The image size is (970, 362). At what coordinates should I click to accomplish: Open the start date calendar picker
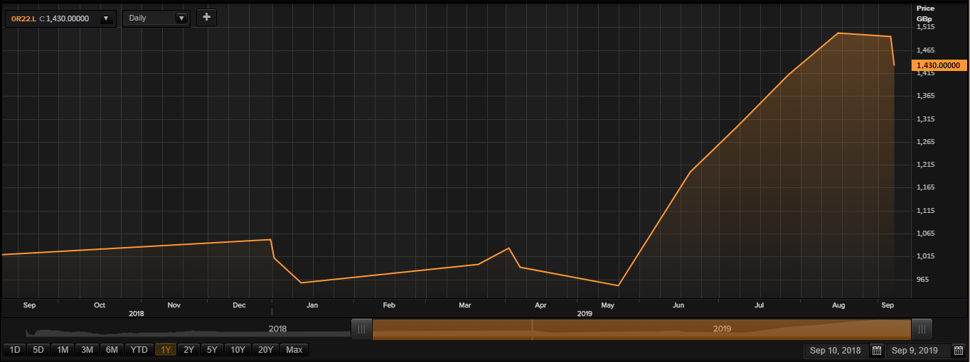point(877,351)
